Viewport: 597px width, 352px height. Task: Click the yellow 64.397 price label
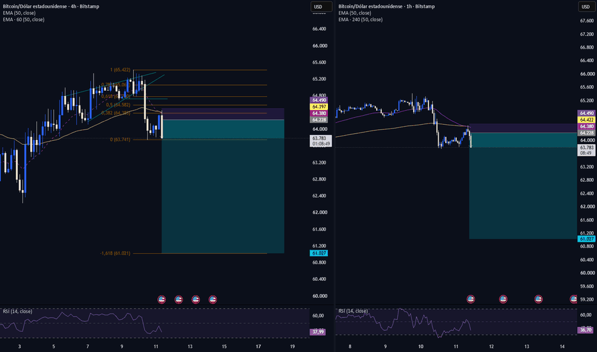[x=319, y=107]
